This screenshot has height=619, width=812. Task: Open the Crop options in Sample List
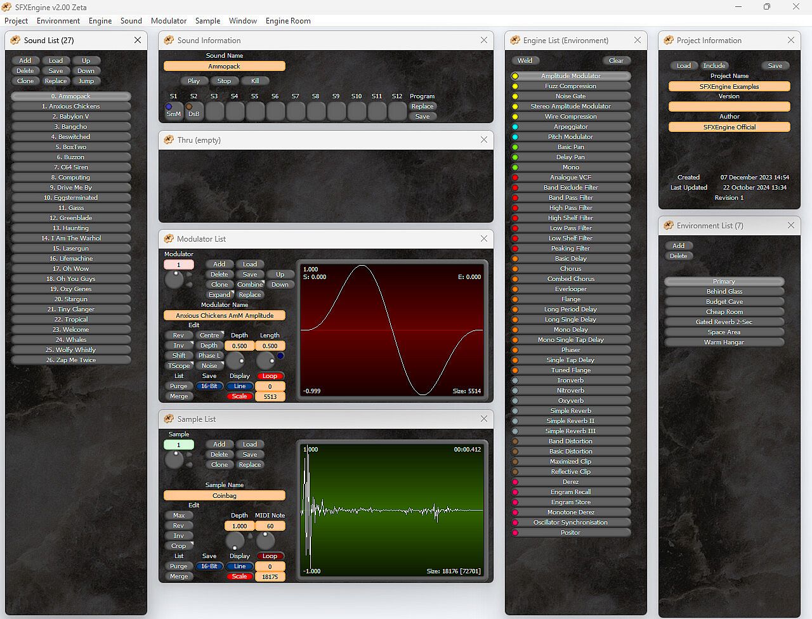179,546
